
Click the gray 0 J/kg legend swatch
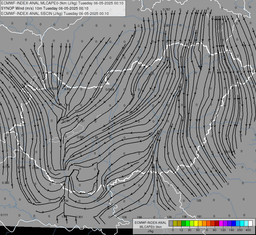pyautogui.click(x=171, y=223)
